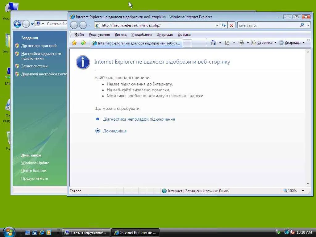Click the IE Back navigation button
Image resolution: width=316 pixels, height=237 pixels.
point(74,25)
